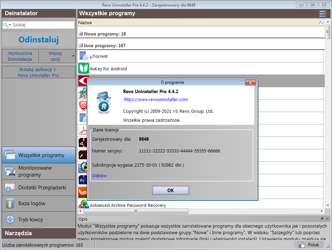This screenshot has width=332, height=250.
Task: Select the 4uKey for Android entry
Action: (x=108, y=69)
